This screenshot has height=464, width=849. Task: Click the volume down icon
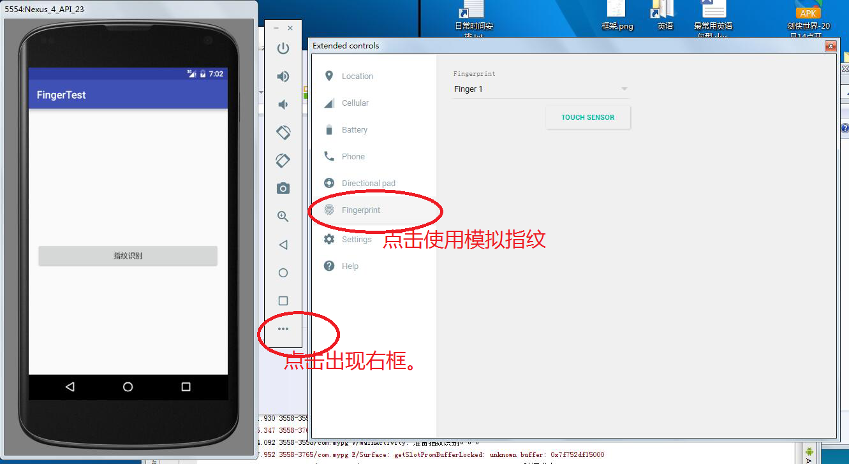pos(283,105)
